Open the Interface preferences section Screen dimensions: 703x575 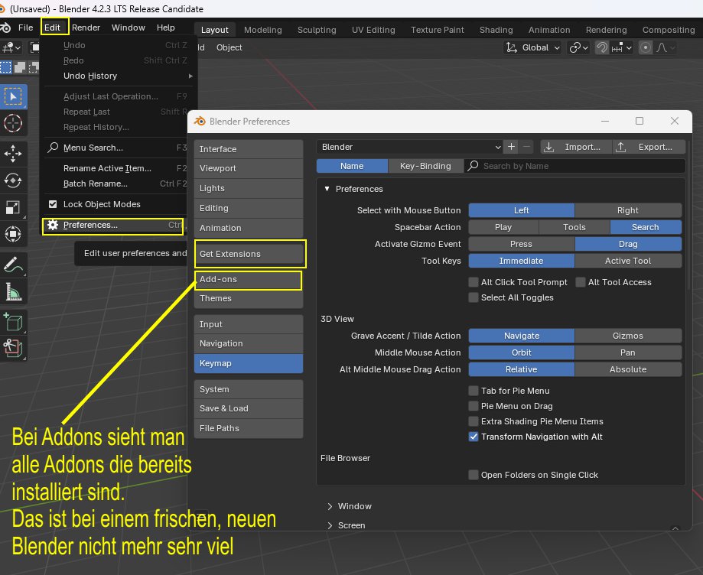click(249, 149)
